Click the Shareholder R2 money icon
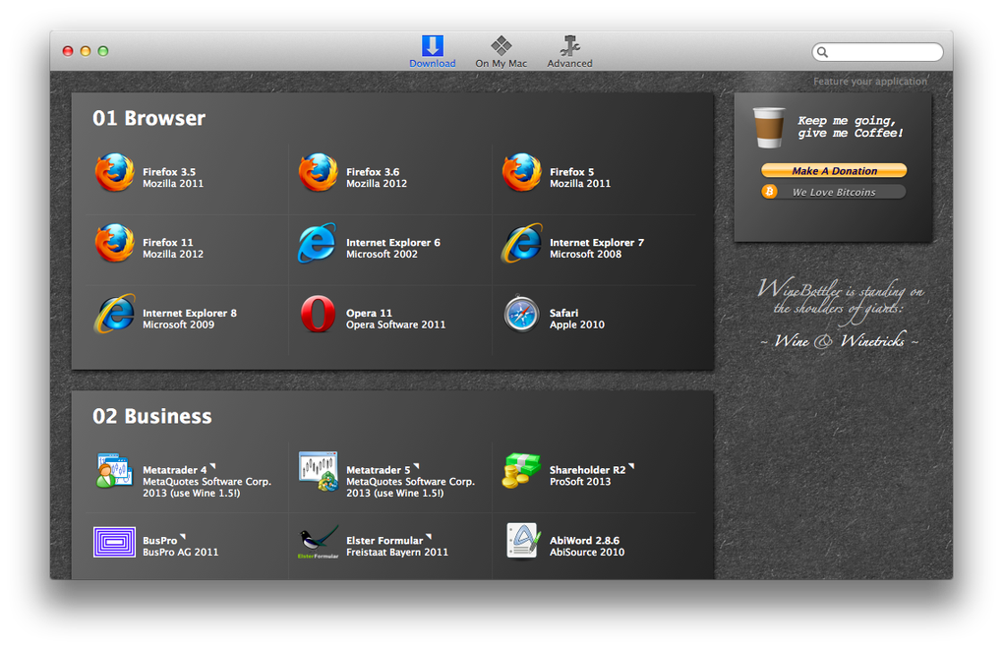The height and width of the screenshot is (649, 1003). pyautogui.click(x=521, y=471)
